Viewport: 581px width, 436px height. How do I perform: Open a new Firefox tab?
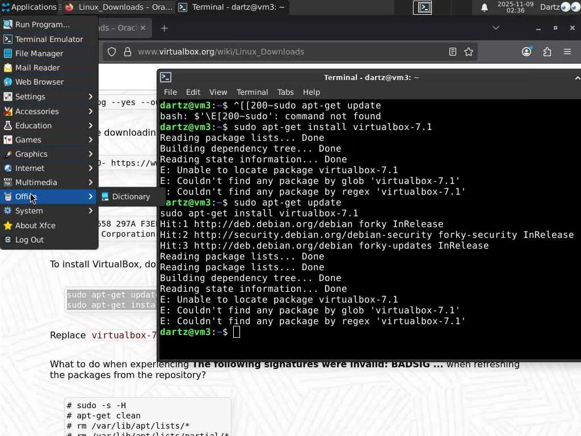coord(164,28)
